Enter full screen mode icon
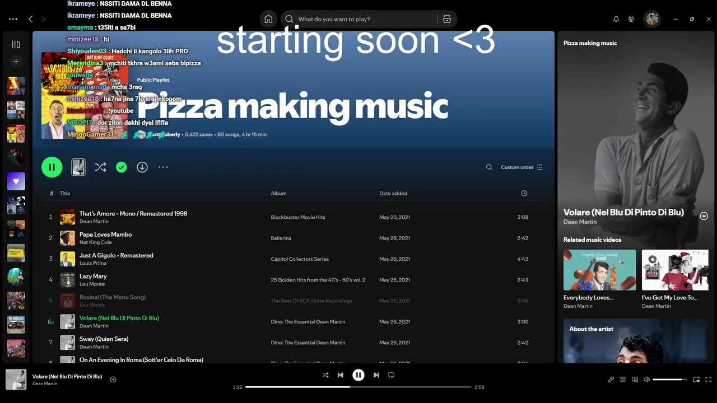This screenshot has width=717, height=403. (709, 379)
